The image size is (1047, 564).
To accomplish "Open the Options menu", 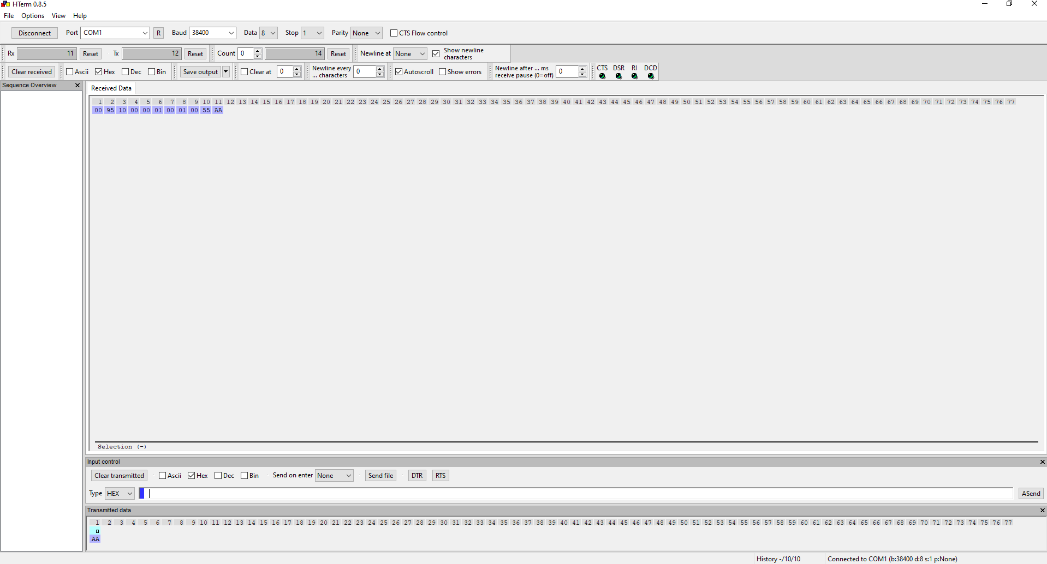I will click(x=33, y=16).
